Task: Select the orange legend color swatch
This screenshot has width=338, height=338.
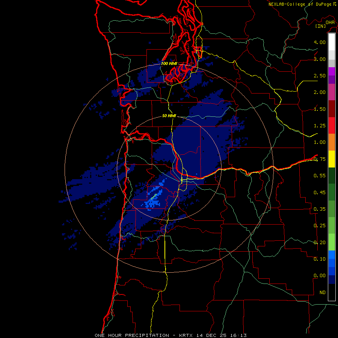Action: [x=332, y=142]
